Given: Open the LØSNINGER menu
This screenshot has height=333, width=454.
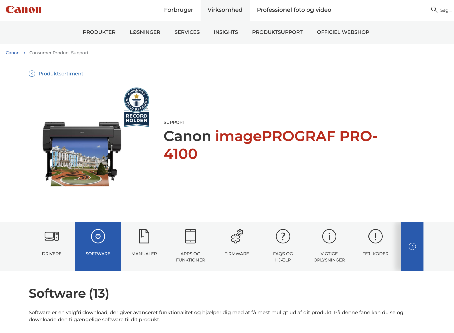Looking at the screenshot, I should point(145,32).
